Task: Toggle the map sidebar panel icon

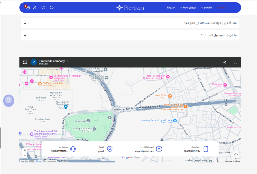Action: tap(25, 62)
